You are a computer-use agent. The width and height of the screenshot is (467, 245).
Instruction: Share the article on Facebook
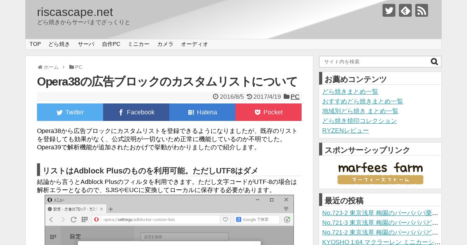136,112
